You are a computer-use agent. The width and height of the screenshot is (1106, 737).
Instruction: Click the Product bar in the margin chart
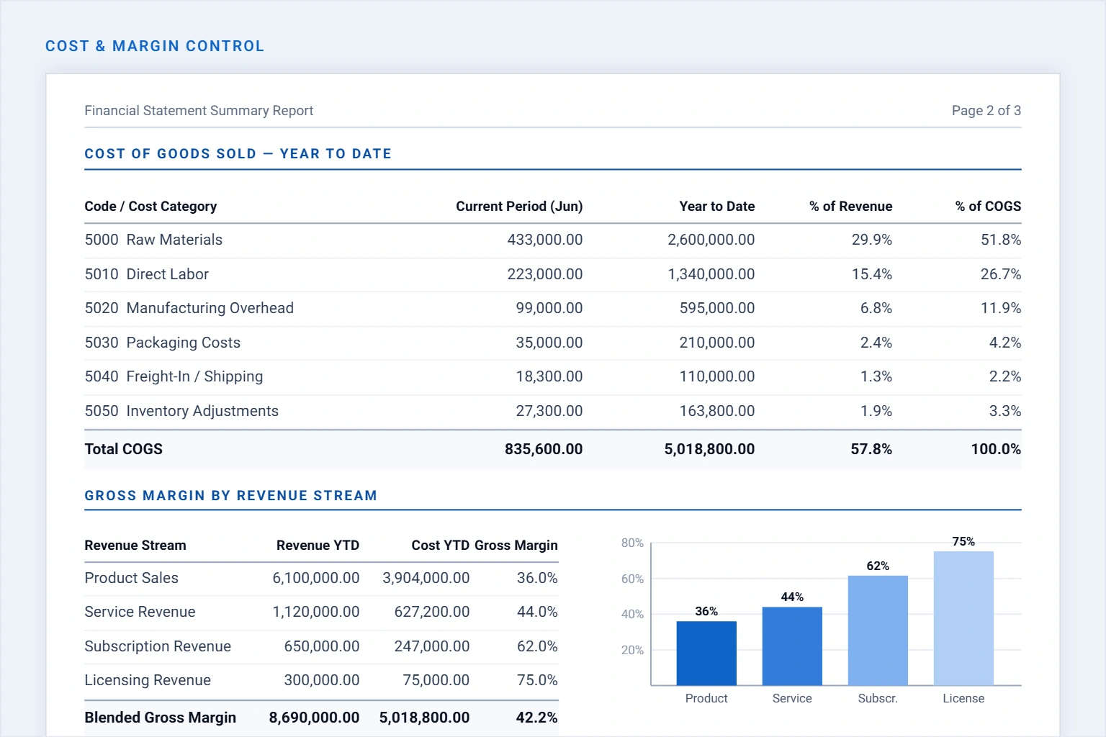(x=706, y=653)
